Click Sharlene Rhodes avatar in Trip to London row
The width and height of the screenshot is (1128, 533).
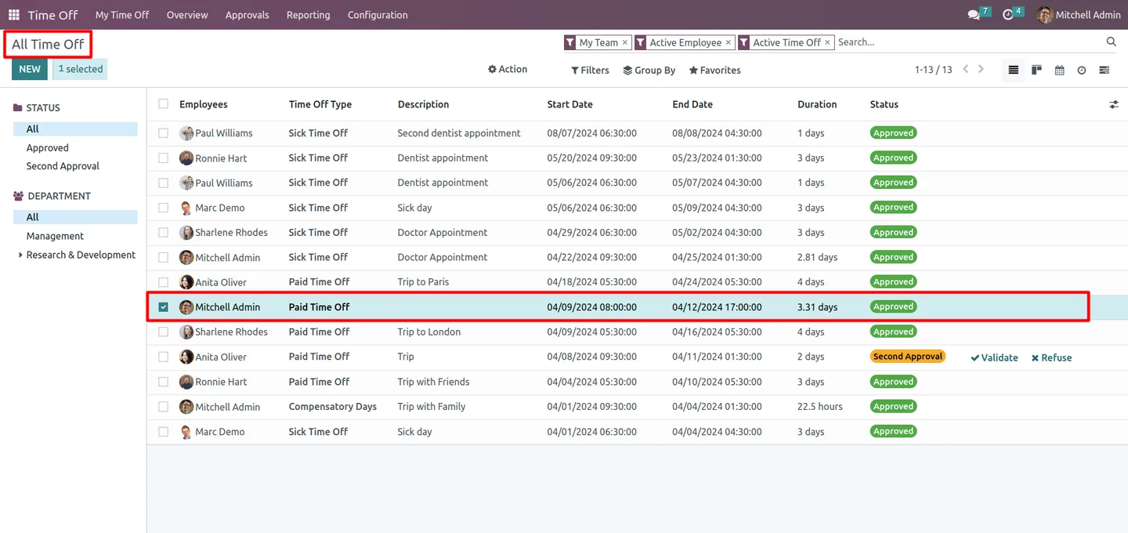pos(186,332)
